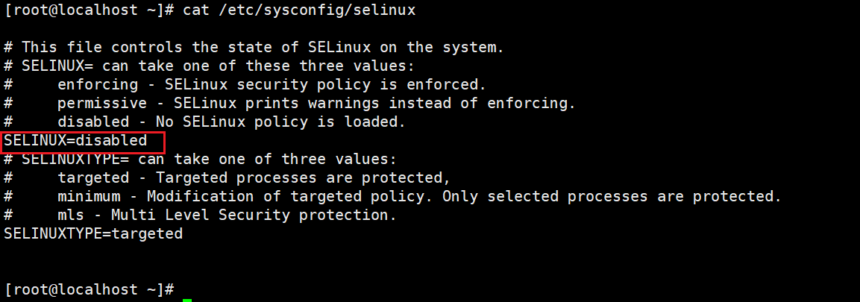Click the word 'minimum' in the comment line

click(x=88, y=196)
